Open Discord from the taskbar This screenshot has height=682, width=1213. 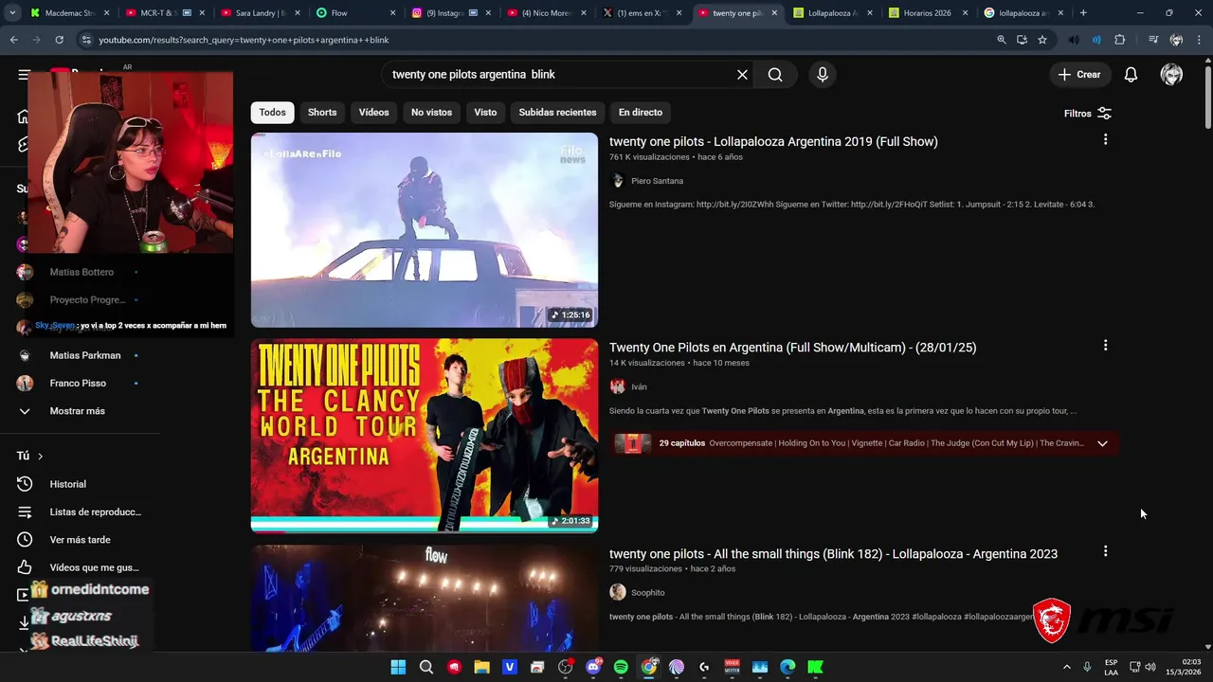(x=593, y=667)
